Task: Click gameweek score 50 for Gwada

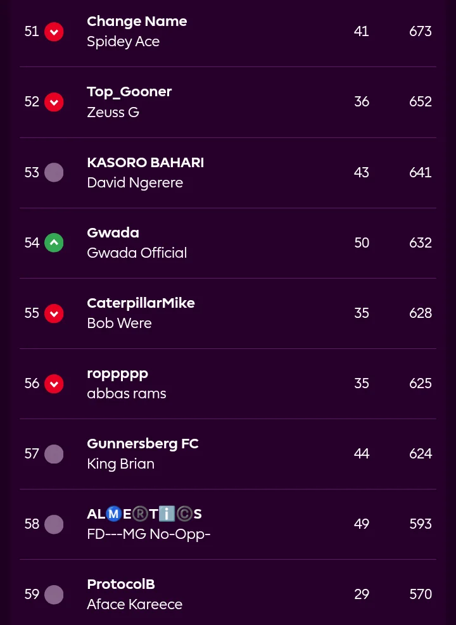Action: [x=362, y=243]
